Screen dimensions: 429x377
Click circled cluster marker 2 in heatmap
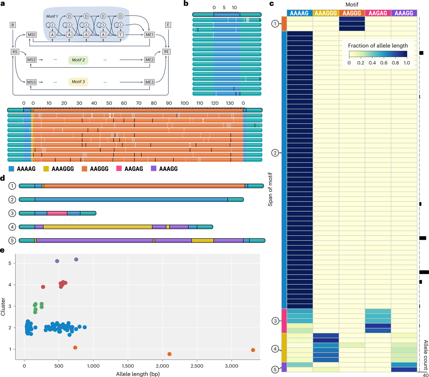point(275,153)
